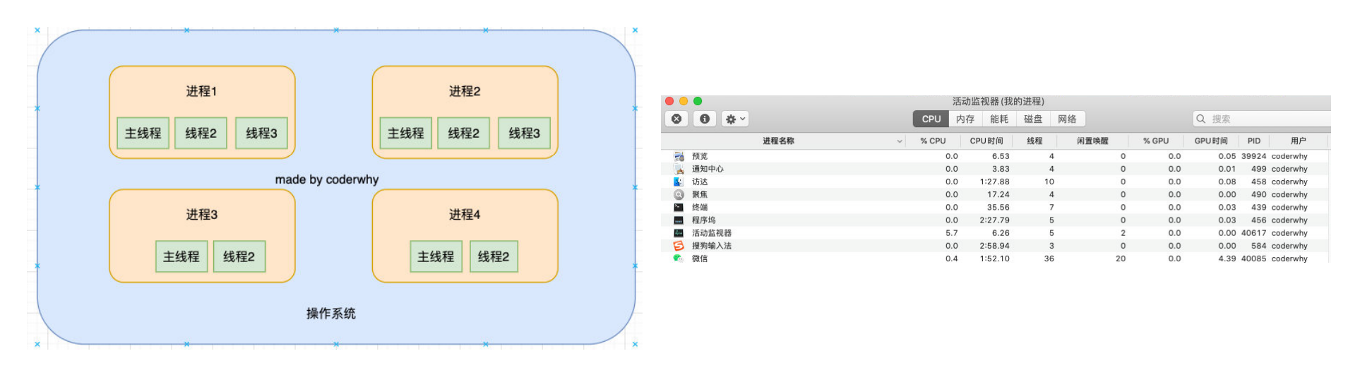Sort by the 线程 column header

point(1034,141)
